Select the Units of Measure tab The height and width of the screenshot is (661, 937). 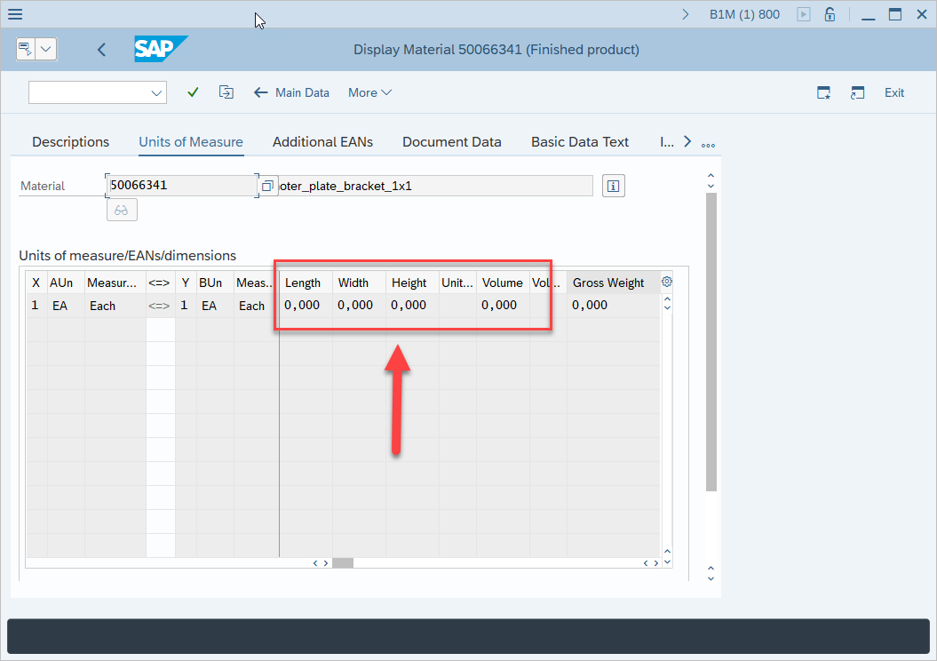tap(191, 141)
